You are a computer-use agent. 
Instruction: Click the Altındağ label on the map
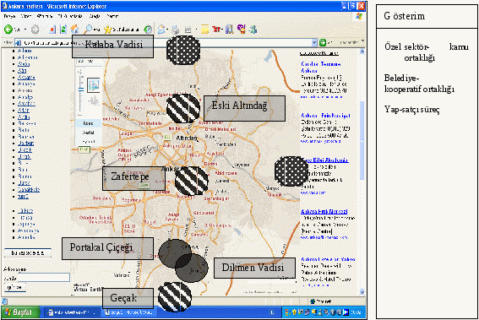pyautogui.click(x=187, y=138)
